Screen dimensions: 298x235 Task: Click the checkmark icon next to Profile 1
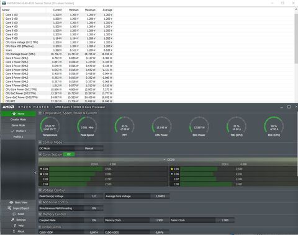click(12, 131)
